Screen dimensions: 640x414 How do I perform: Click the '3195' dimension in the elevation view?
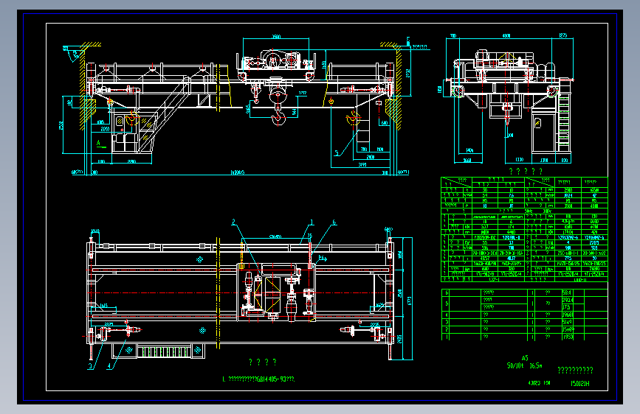tap(362, 164)
